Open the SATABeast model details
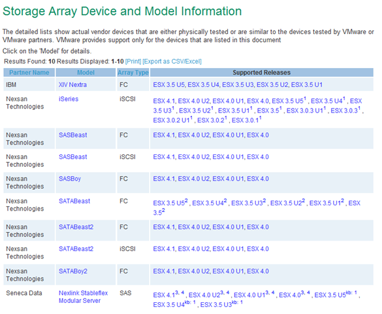Image resolution: width=382 pixels, height=314 pixels. tap(74, 201)
